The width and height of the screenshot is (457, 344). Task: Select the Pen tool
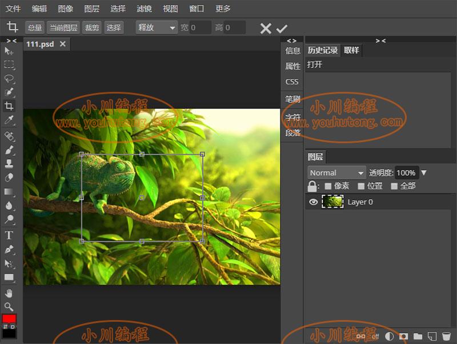[9, 250]
